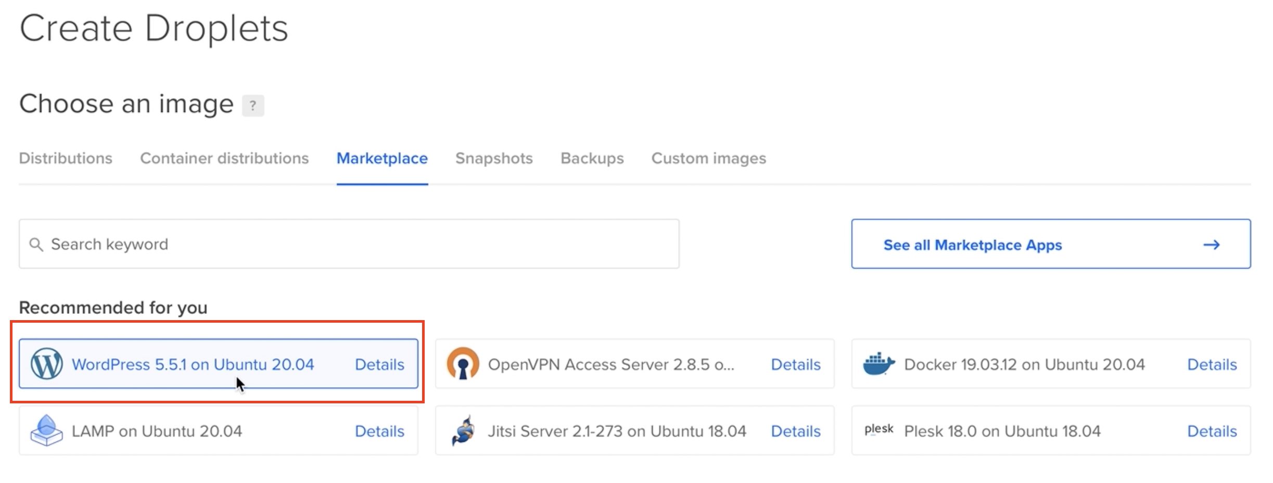
Task: Select the Marketplace tab
Action: [382, 158]
